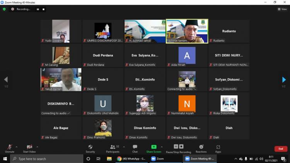
Task: Click the red End meeting button
Action: coord(281,149)
